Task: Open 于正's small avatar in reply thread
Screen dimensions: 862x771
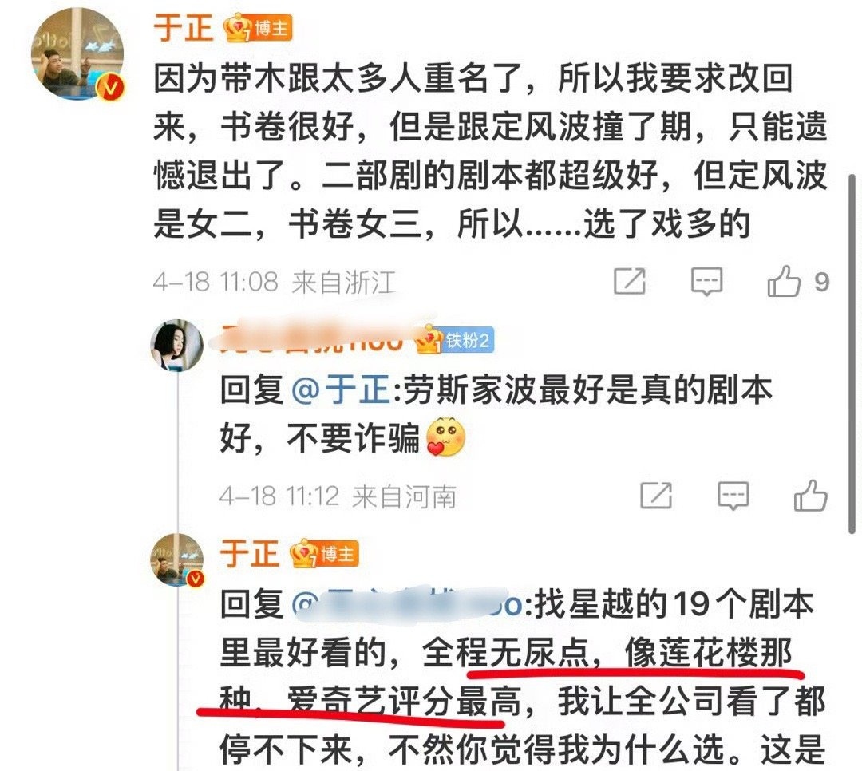Action: (177, 559)
